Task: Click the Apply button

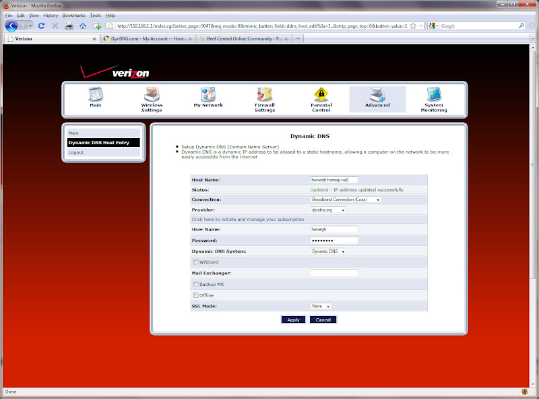Action: click(x=293, y=320)
